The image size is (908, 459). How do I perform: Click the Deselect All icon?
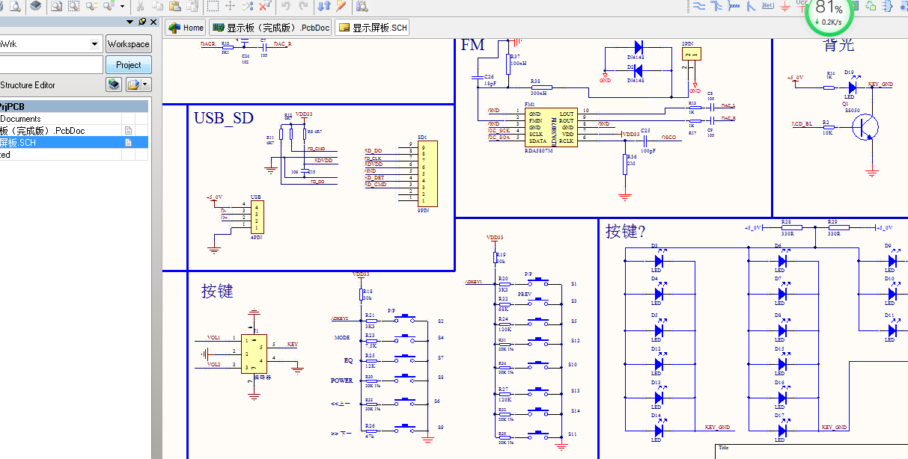tap(248, 6)
